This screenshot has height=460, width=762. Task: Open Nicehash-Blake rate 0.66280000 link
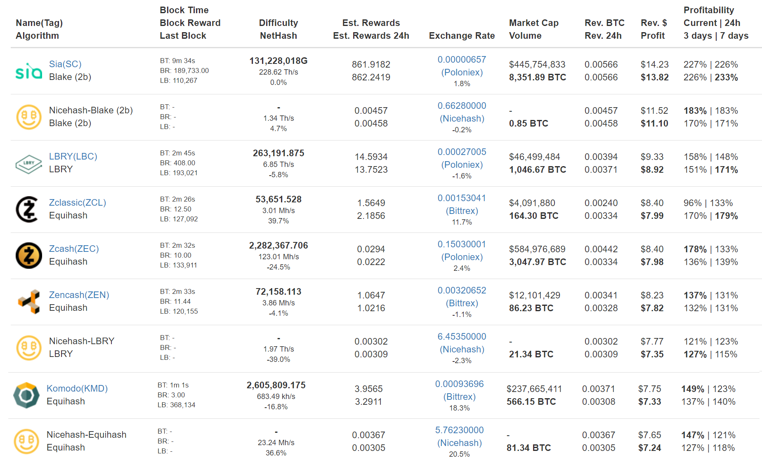[x=462, y=106]
